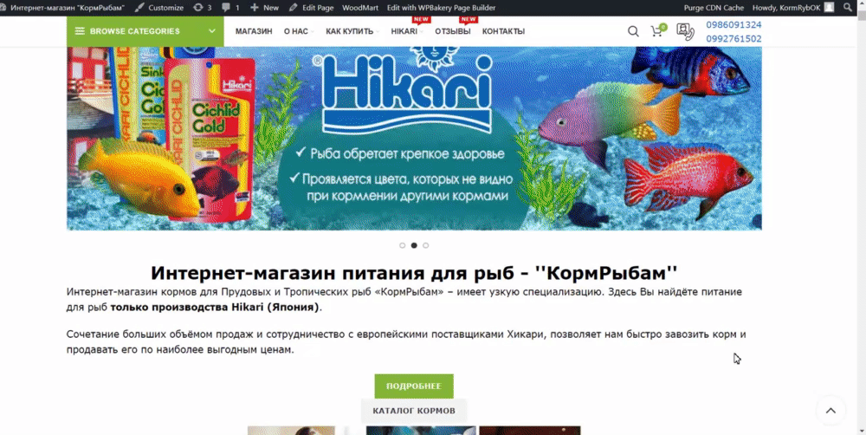Click Edit Page in admin bar
The height and width of the screenshot is (435, 866).
coord(311,8)
